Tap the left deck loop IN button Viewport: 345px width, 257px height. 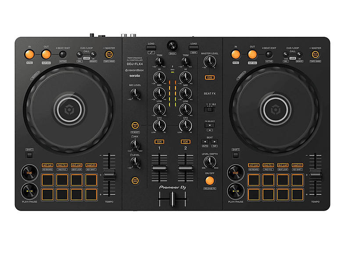[x=29, y=54]
